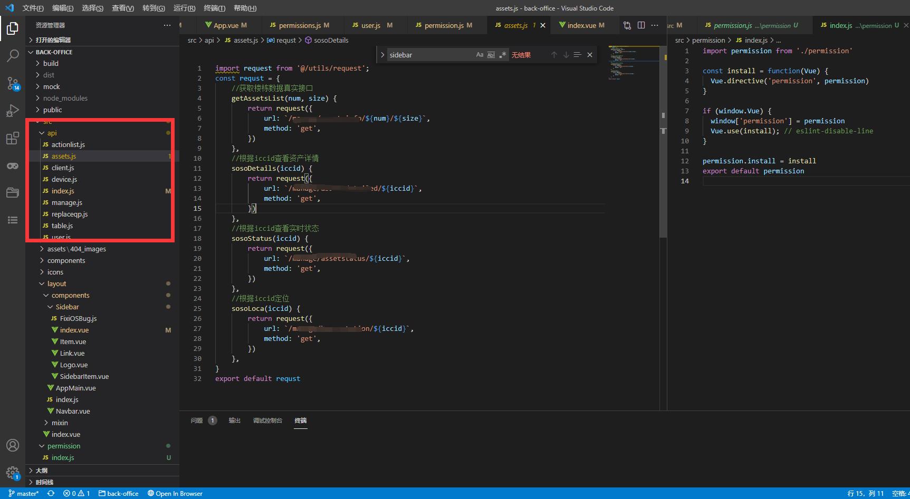Open the 调试控制台 debug console tab
The image size is (910, 499).
coord(267,420)
